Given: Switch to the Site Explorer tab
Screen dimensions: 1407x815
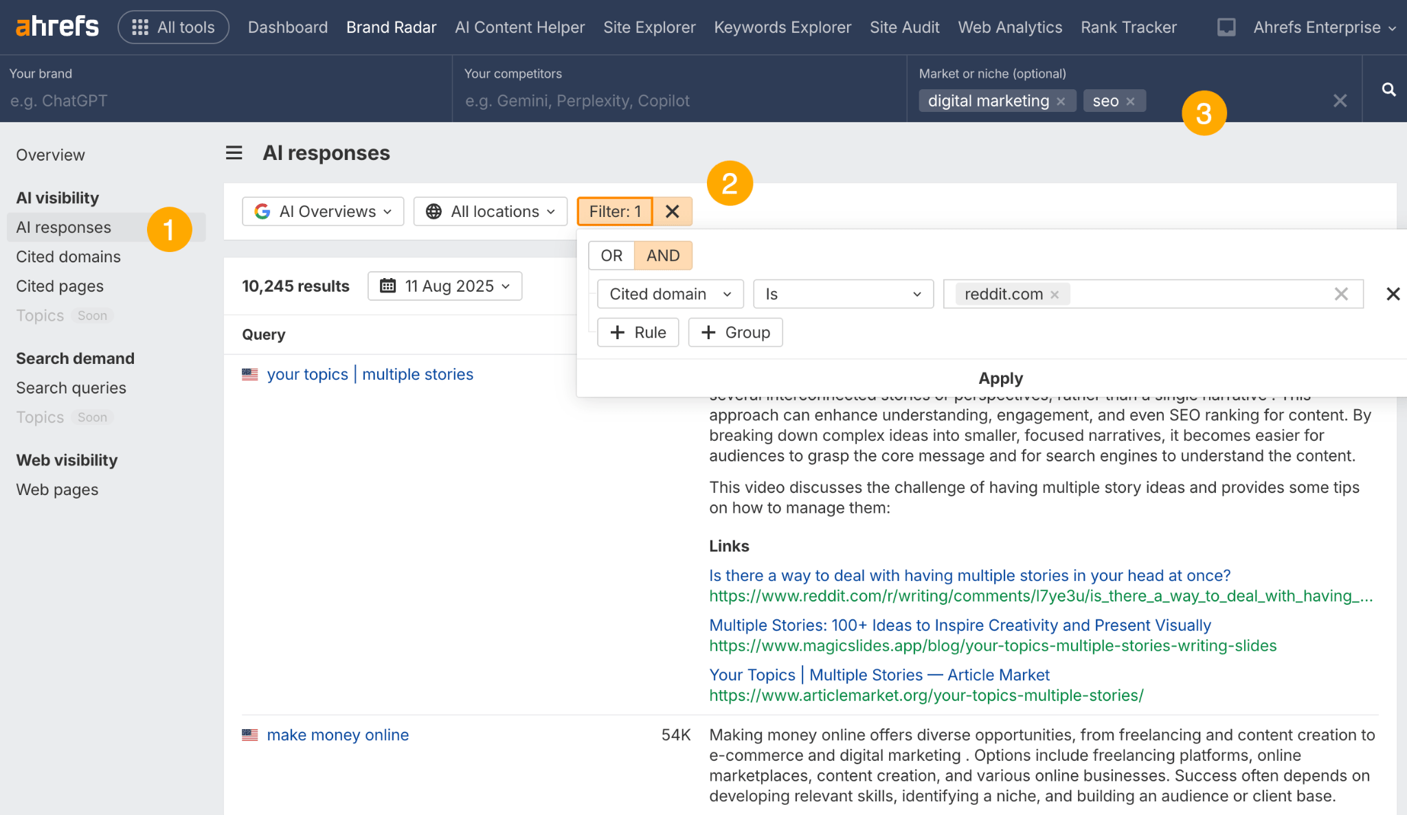Looking at the screenshot, I should click(x=649, y=27).
